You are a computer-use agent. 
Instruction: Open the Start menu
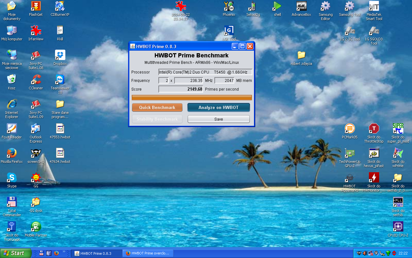pos(16,253)
